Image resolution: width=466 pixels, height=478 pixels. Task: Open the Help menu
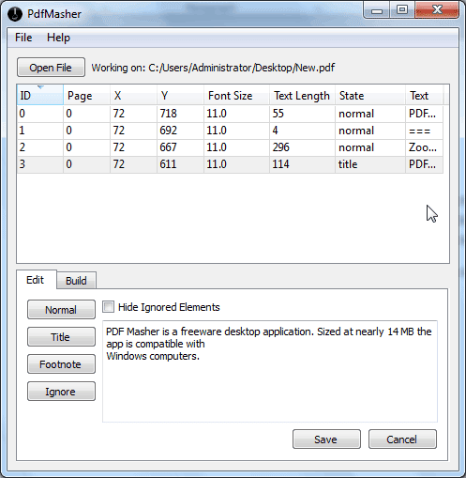58,38
